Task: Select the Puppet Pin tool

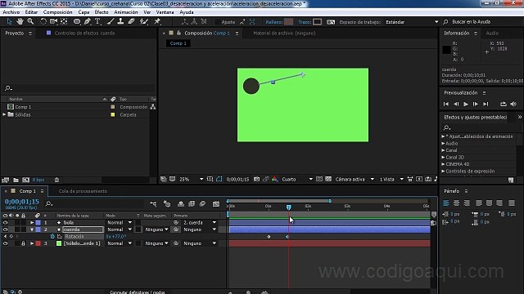Action: click(157, 22)
